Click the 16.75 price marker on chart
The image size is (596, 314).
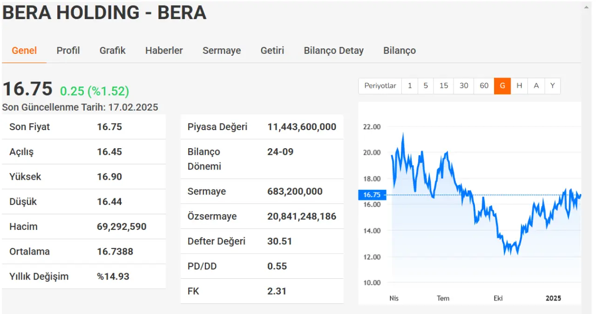click(x=372, y=195)
